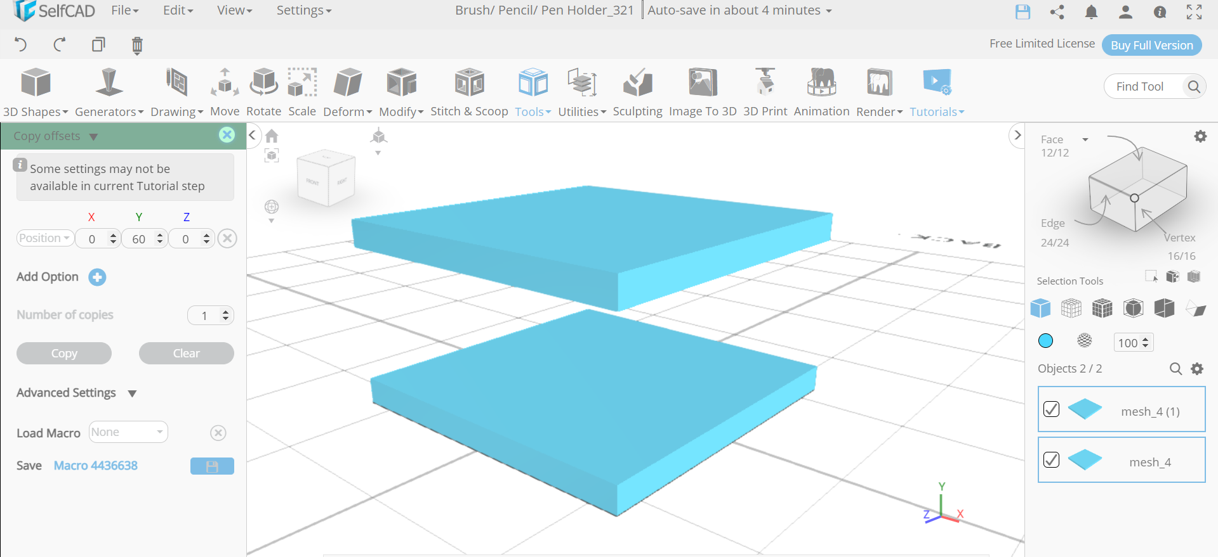
Task: Open the Position dropdown
Action: [x=44, y=238]
